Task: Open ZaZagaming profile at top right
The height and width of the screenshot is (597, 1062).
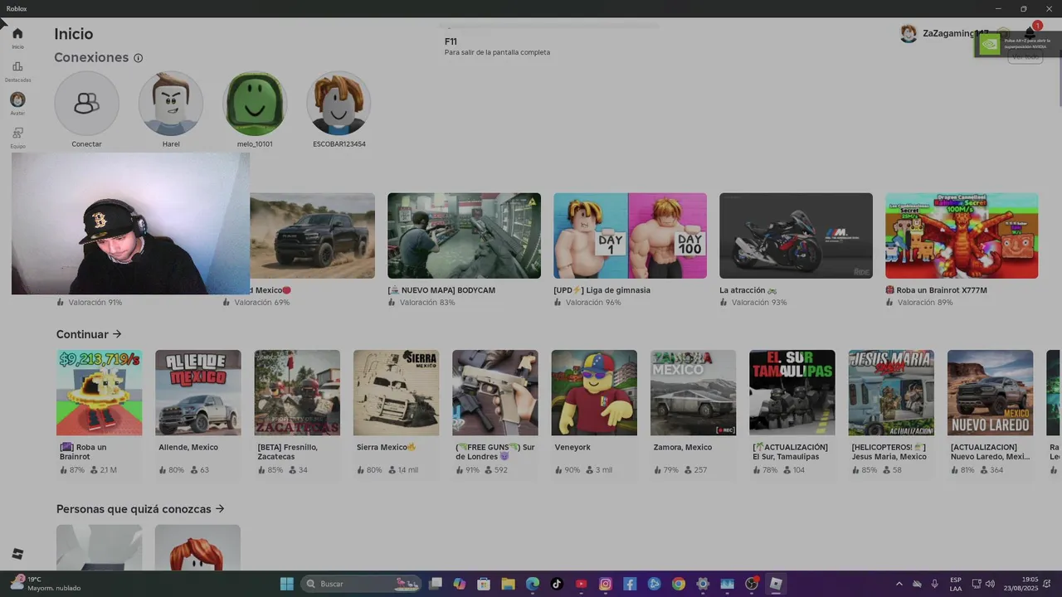Action: tap(943, 33)
